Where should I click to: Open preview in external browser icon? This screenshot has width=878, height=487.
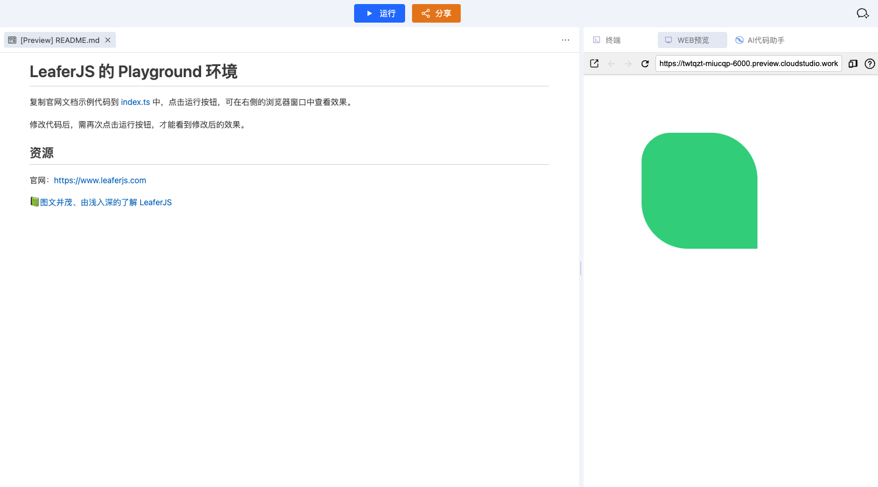[x=594, y=64]
